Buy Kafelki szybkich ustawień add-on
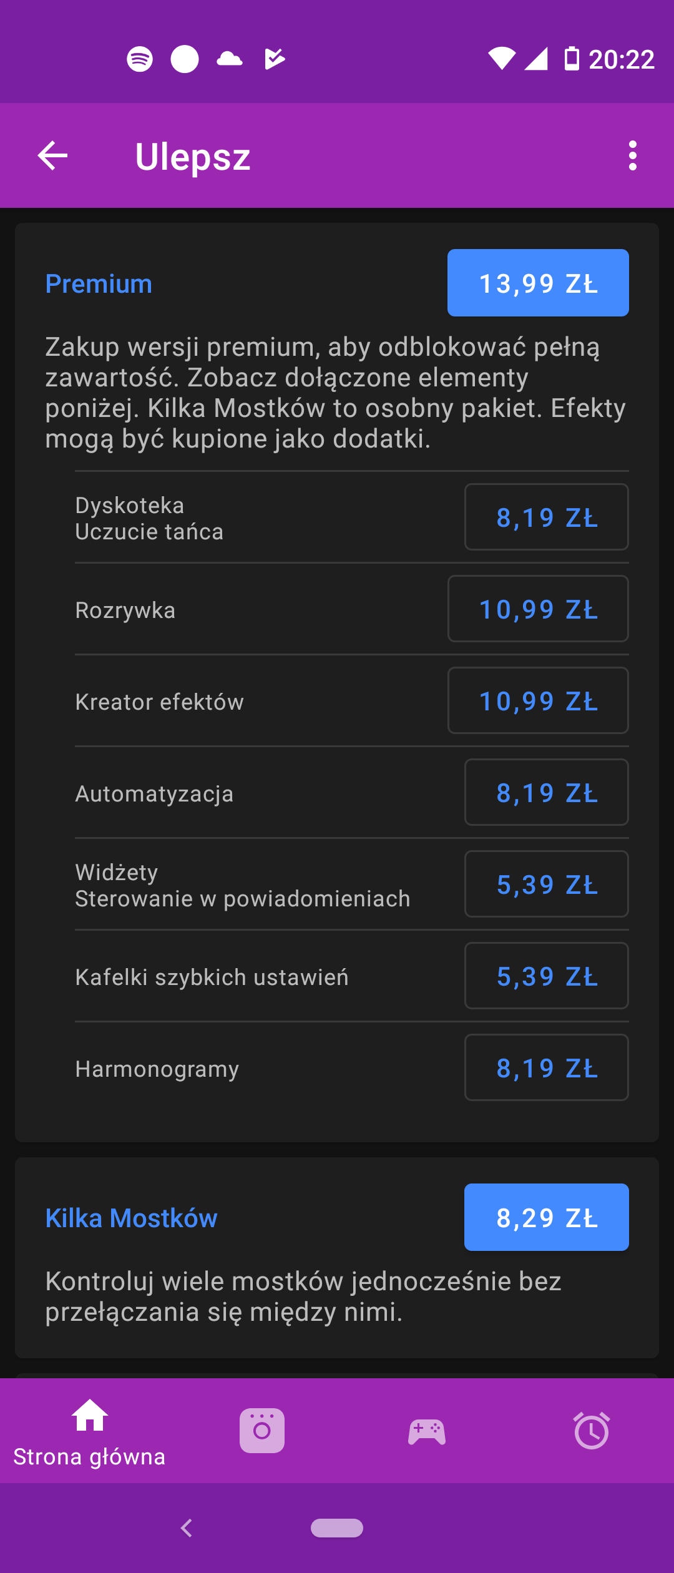Image resolution: width=674 pixels, height=1573 pixels. [x=546, y=976]
